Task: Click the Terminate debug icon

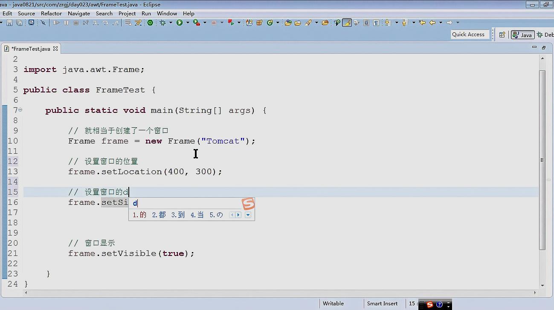Action: [76, 23]
